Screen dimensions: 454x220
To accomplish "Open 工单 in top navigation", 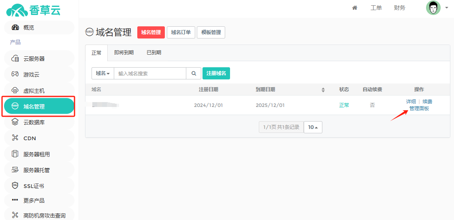I will point(376,8).
